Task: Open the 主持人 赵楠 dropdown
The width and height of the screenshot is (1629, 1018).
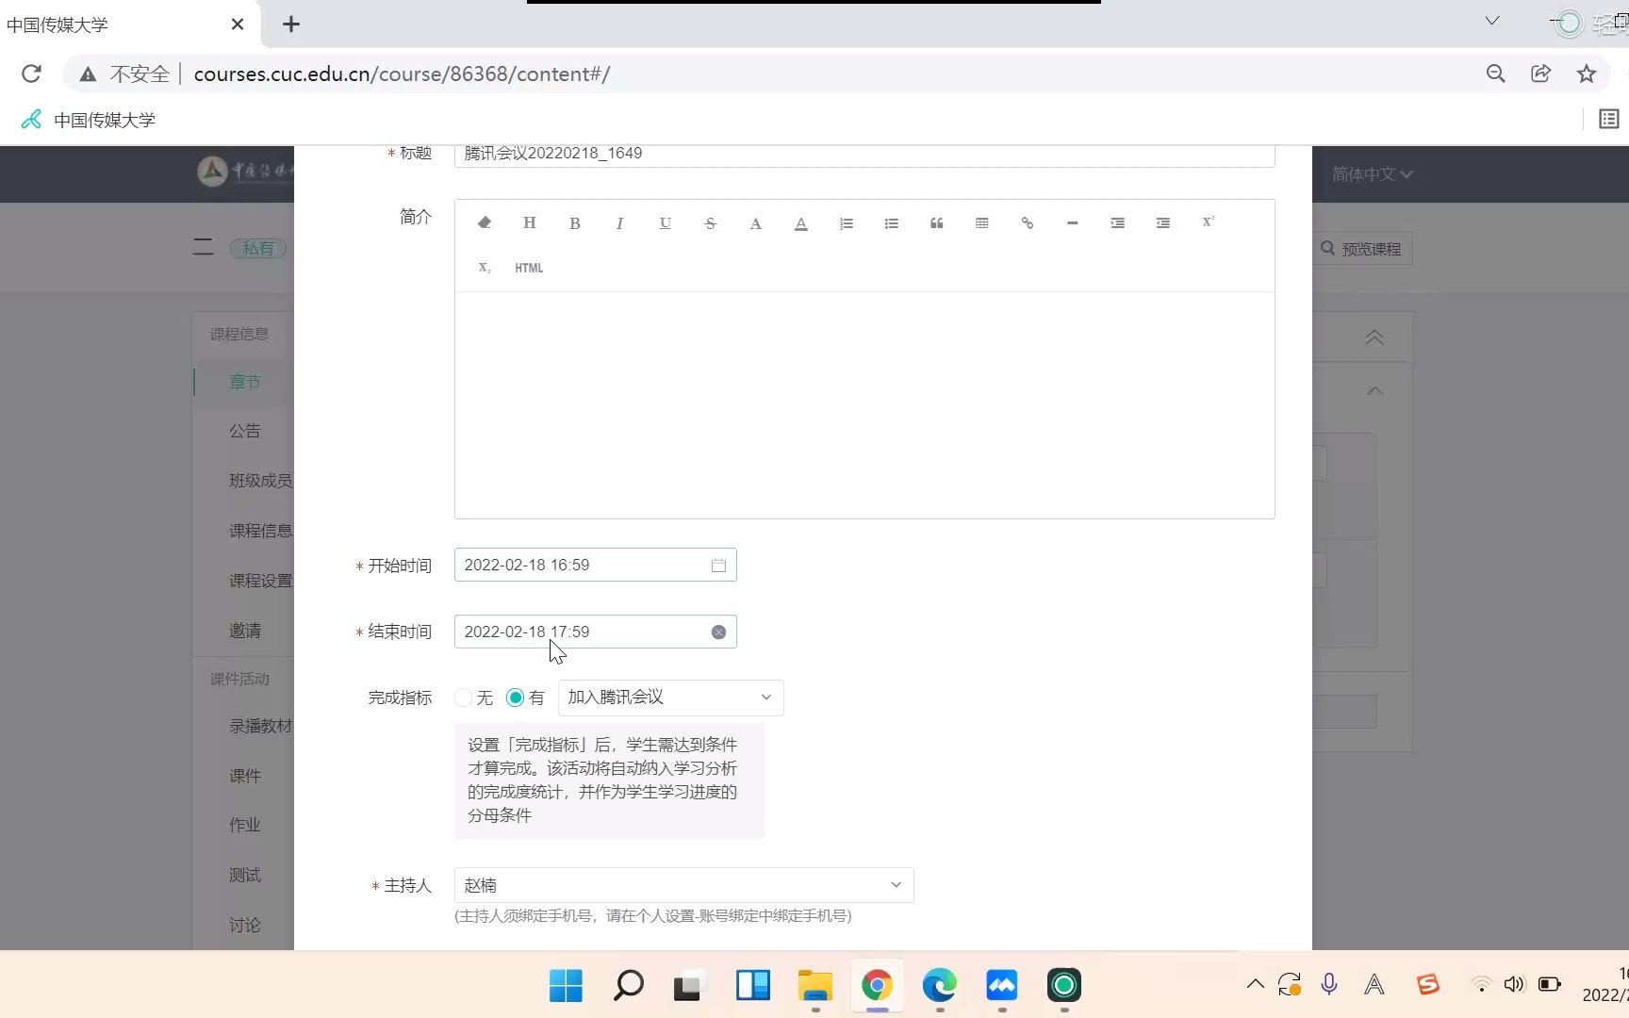Action: pos(683,885)
